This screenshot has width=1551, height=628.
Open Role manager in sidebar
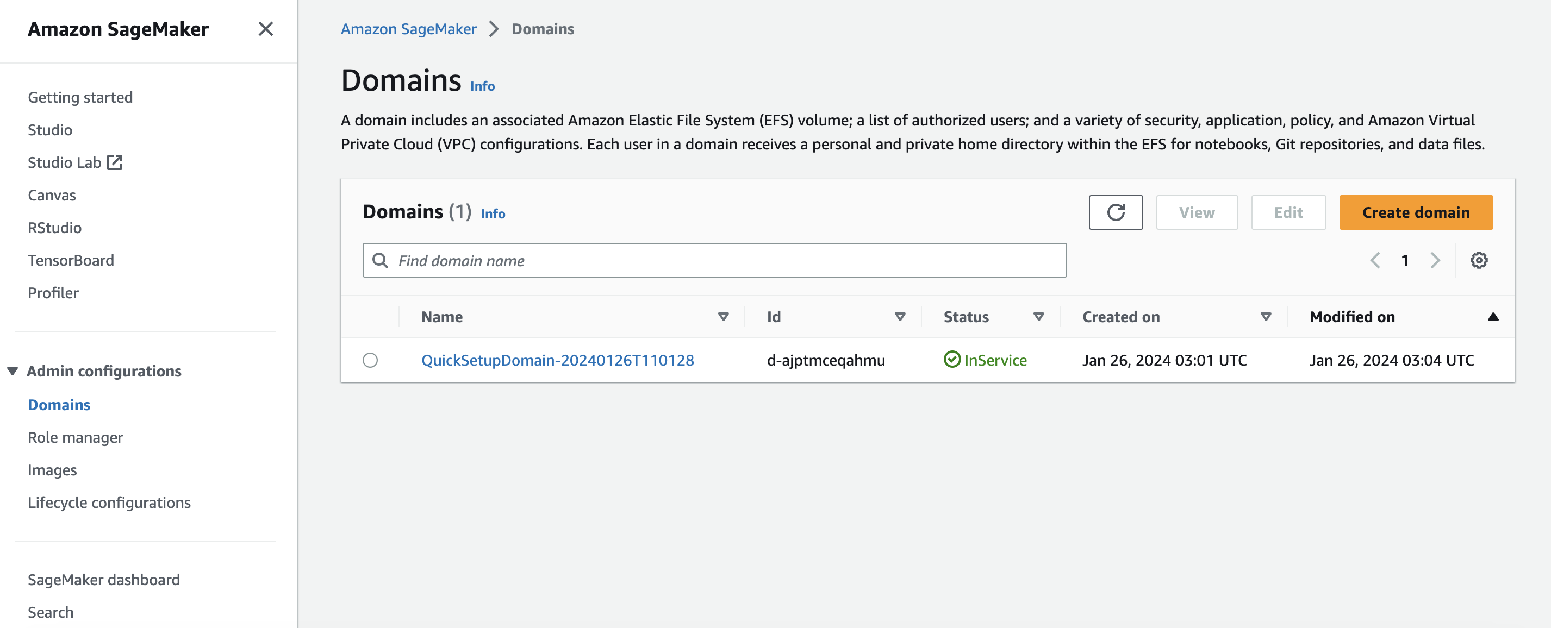point(75,437)
